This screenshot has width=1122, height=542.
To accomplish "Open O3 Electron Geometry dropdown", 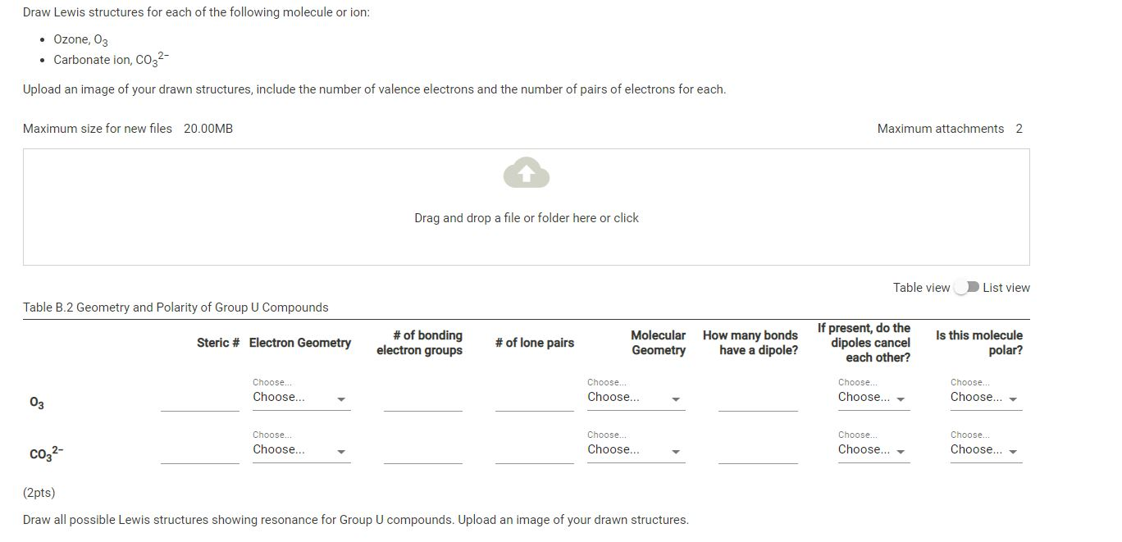I will 301,397.
